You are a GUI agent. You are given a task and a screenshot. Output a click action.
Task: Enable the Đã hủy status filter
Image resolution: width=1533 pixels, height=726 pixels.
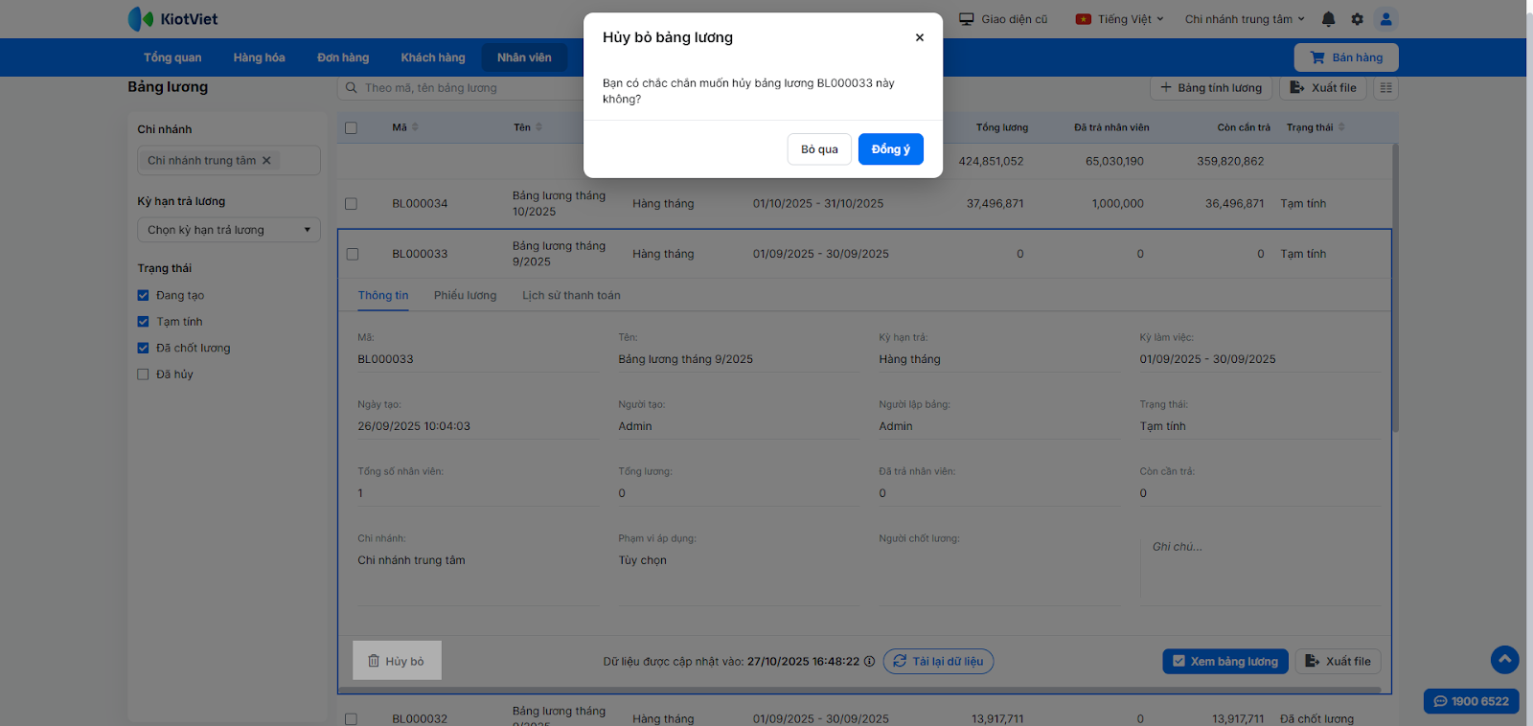click(143, 374)
